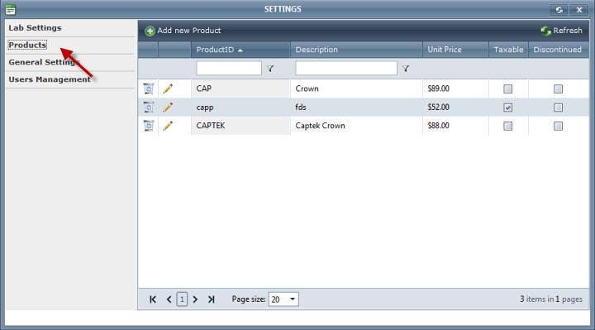
Task: Open Users Management section
Action: 50,79
